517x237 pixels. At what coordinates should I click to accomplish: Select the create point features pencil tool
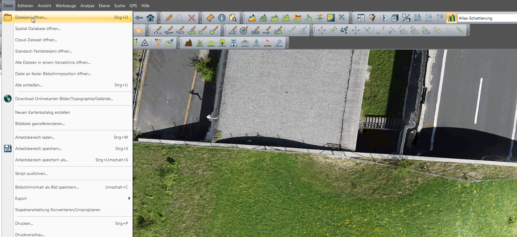[x=158, y=30]
